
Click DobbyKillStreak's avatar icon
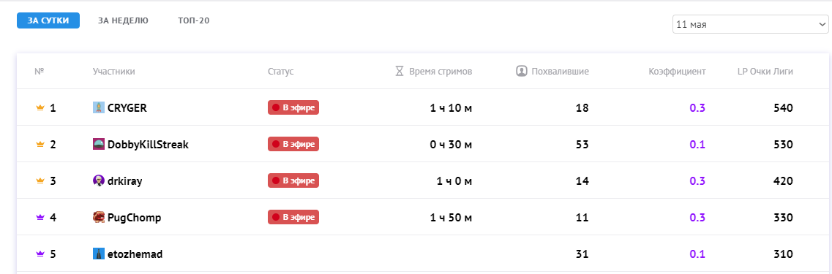point(99,144)
